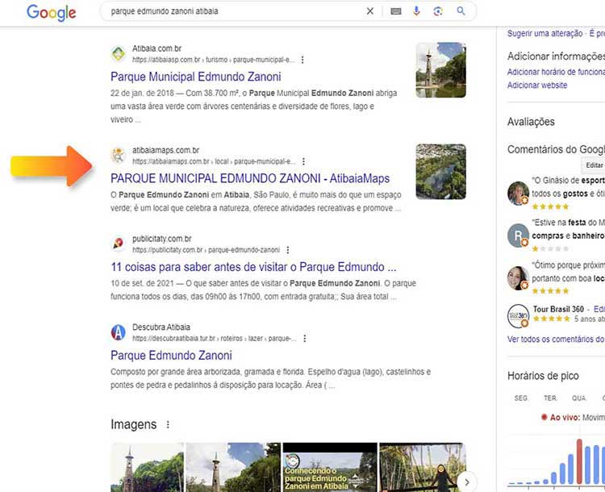Clear the search box with X icon
The image size is (605, 492).
(x=370, y=11)
